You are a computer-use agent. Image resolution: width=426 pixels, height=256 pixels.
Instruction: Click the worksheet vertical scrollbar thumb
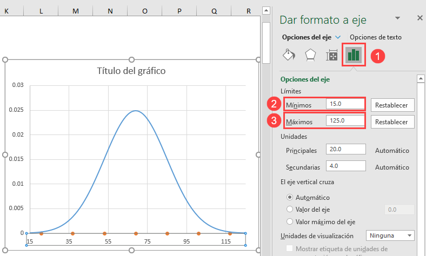(x=266, y=43)
